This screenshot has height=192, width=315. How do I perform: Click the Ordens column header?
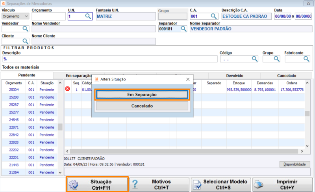292,83
